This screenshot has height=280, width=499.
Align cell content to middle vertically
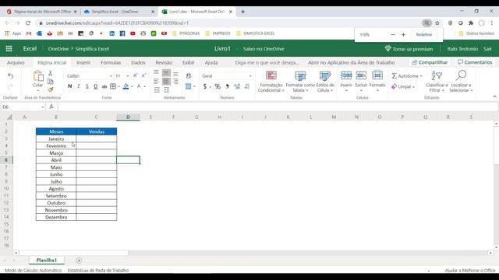coord(166,73)
